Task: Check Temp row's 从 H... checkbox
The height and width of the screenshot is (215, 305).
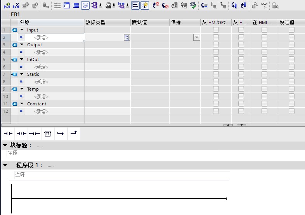Action: click(x=241, y=89)
